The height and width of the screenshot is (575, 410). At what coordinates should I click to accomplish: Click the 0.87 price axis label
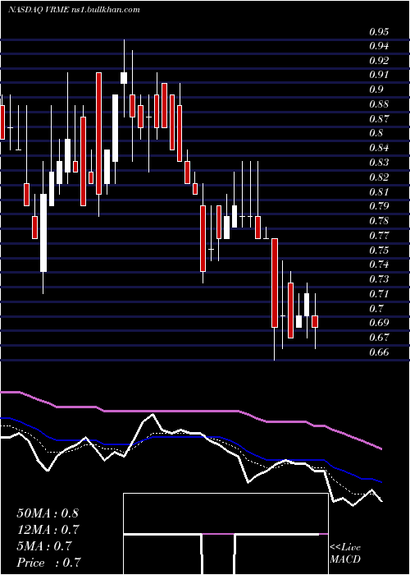[x=379, y=119]
